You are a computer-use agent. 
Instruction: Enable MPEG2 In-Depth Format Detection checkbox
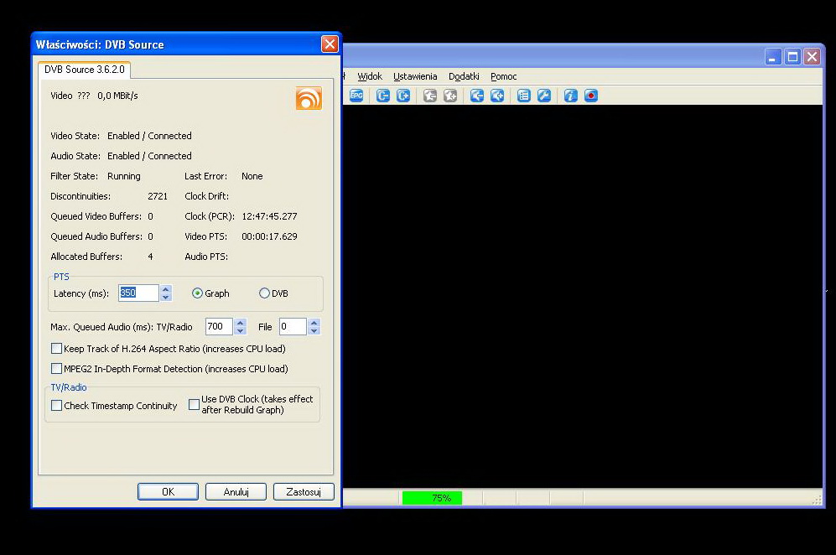click(x=57, y=369)
